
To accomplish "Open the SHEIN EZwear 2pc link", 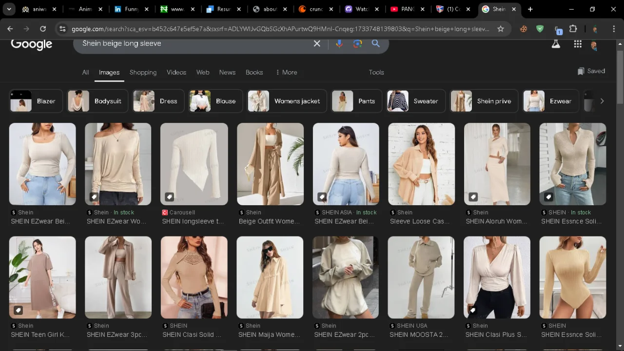I will pos(345,334).
